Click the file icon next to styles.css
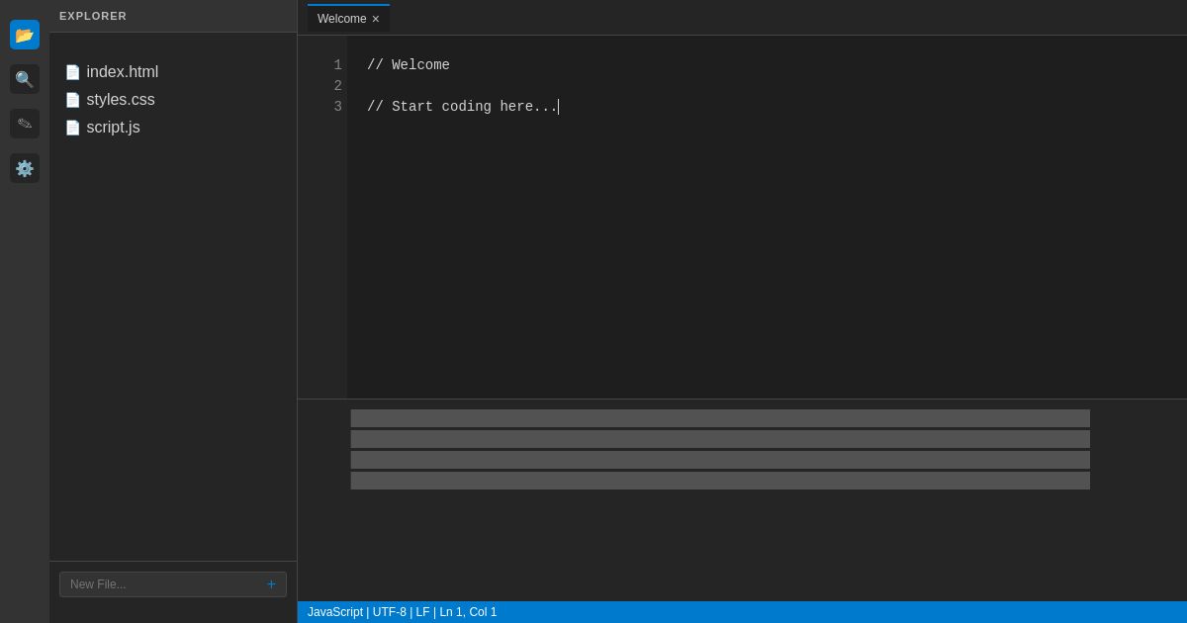Viewport: 1187px width, 623px height. [x=73, y=100]
